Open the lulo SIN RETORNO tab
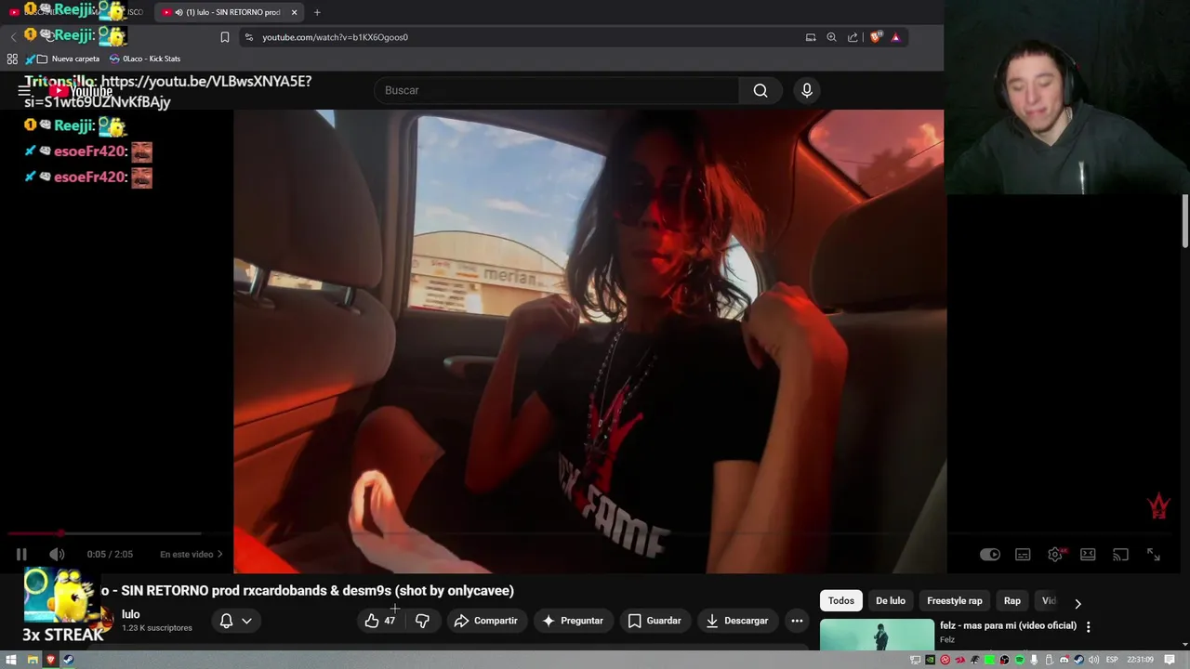This screenshot has width=1190, height=669. point(229,12)
